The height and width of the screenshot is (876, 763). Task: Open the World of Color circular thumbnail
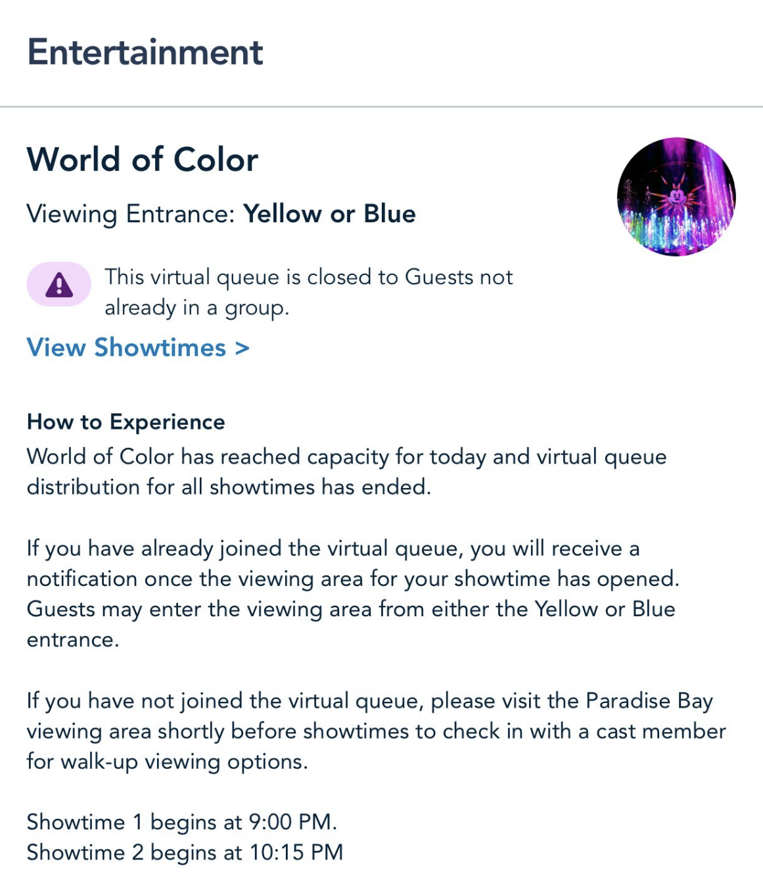[676, 196]
